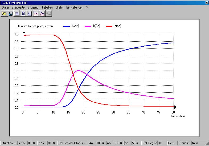
Task: Click the blue h(AA) legend swatch
Action: pyautogui.click(x=67, y=26)
